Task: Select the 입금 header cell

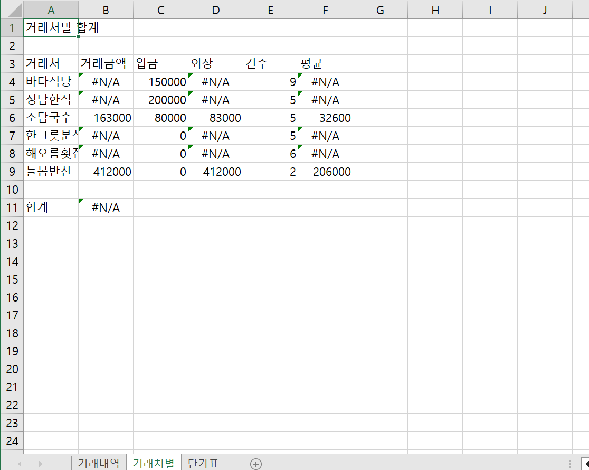Action: click(160, 63)
